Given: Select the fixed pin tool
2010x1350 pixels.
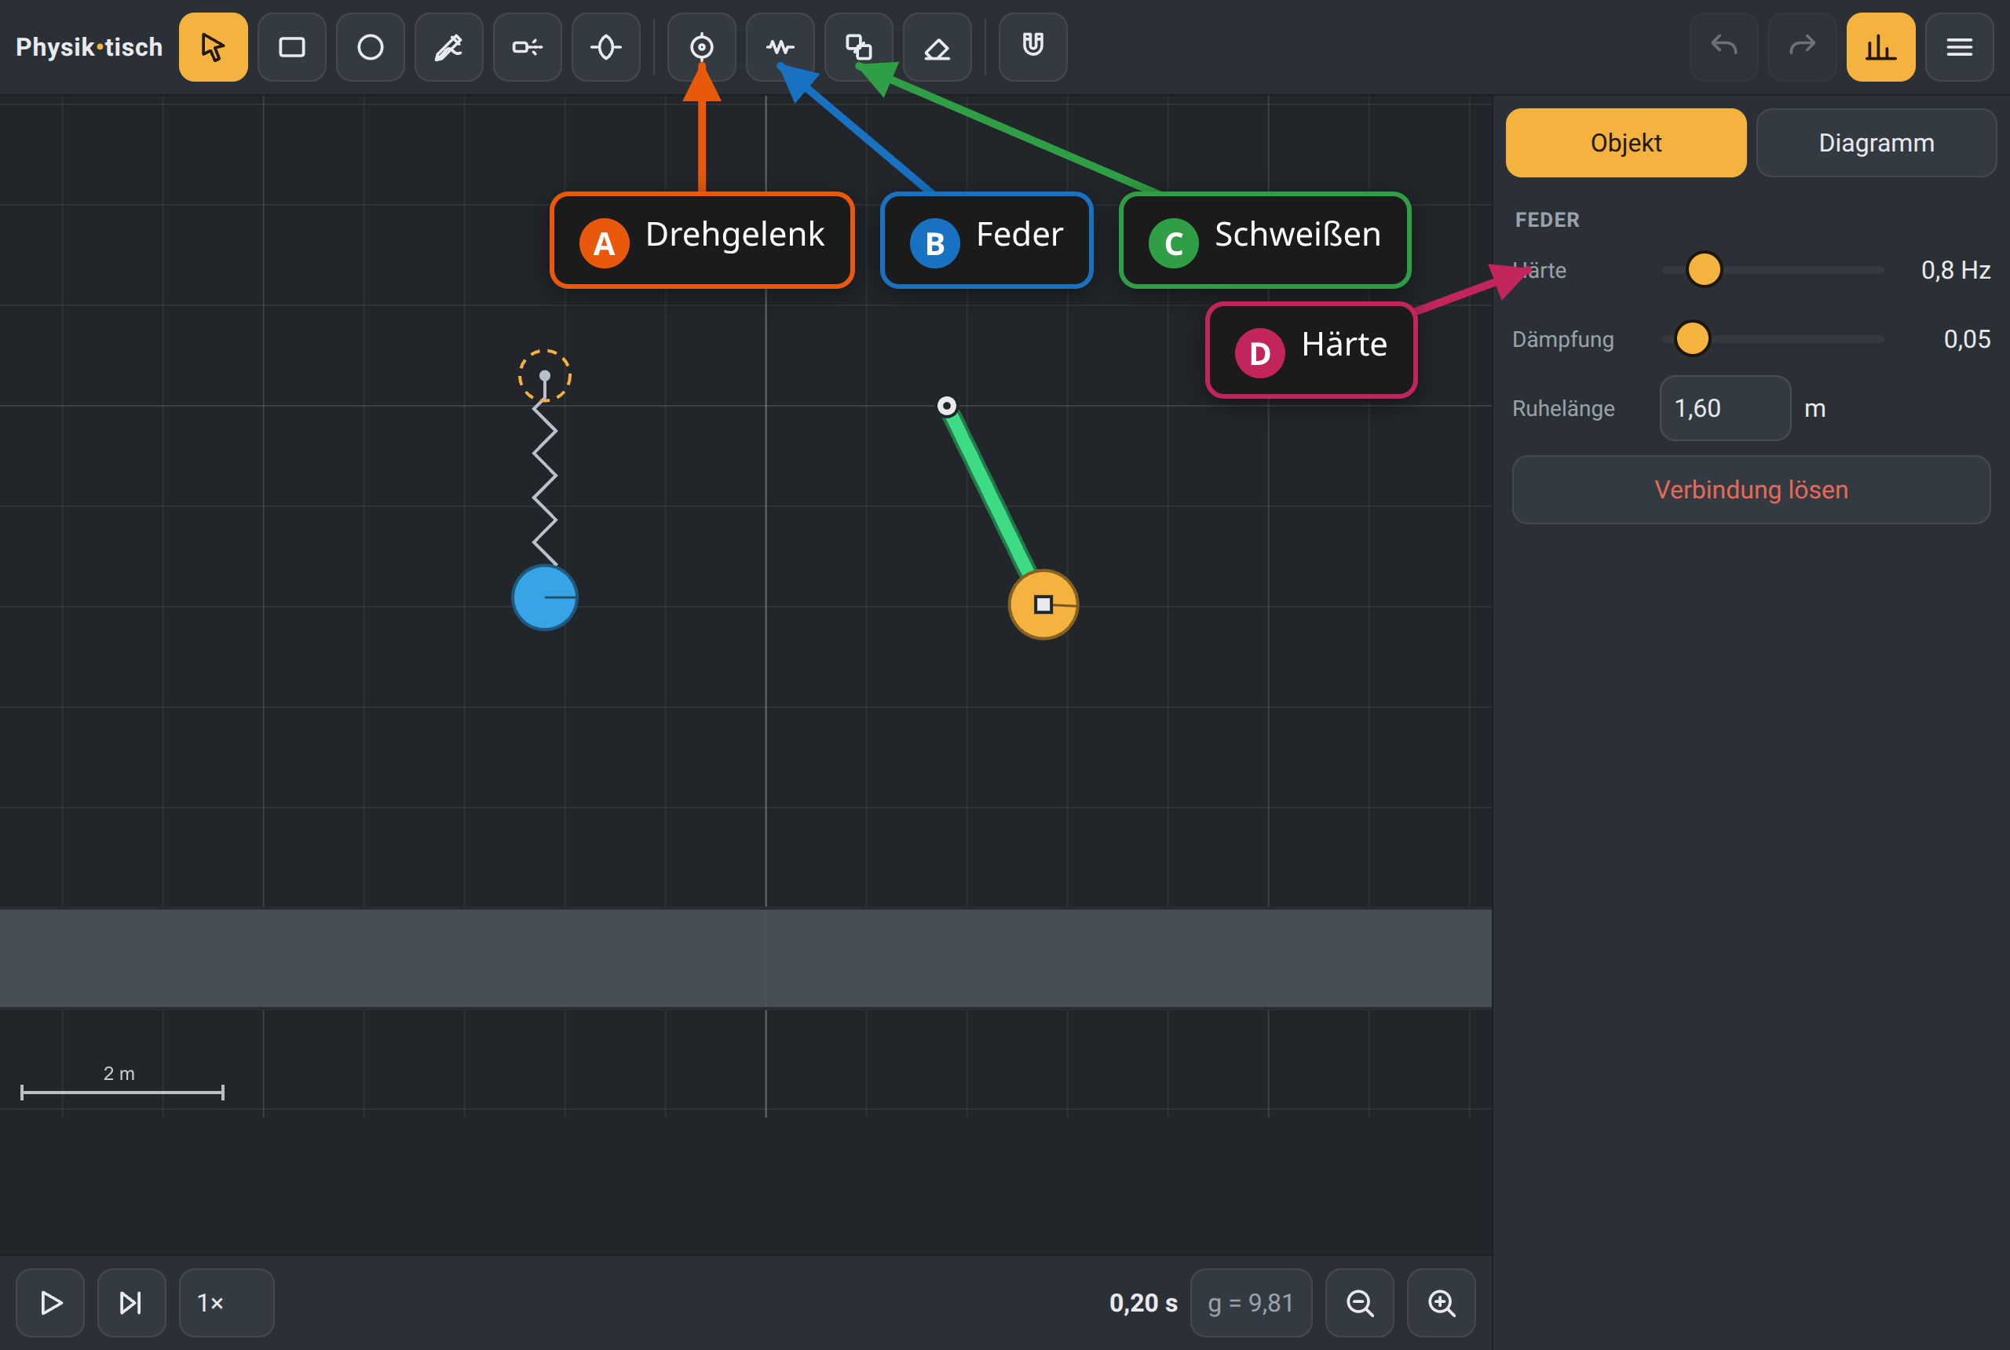Looking at the screenshot, I should pyautogui.click(x=606, y=46).
